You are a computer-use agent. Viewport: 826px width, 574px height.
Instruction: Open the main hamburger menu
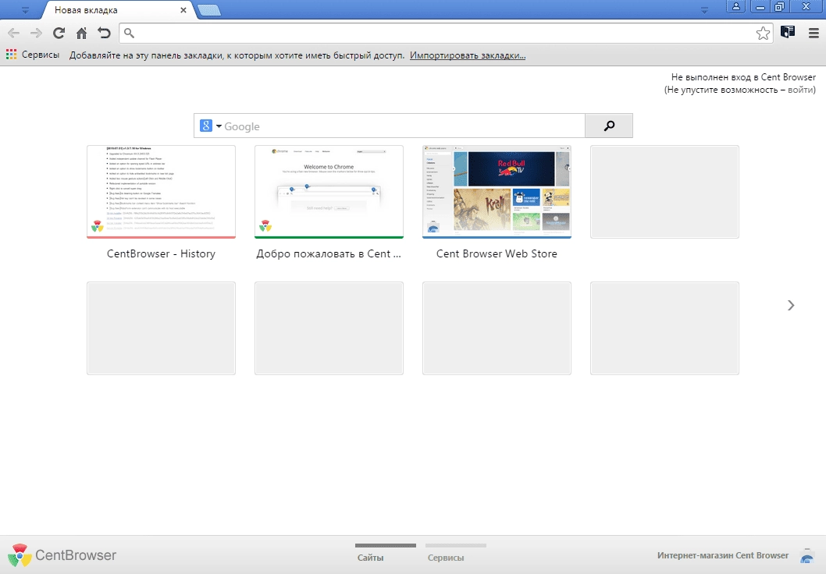pyautogui.click(x=814, y=34)
